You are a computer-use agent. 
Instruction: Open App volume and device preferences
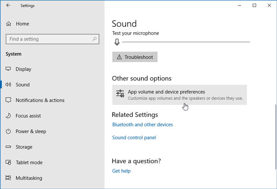[x=180, y=95]
